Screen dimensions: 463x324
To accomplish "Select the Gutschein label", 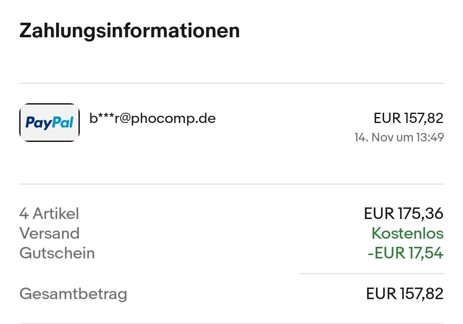I will point(57,253).
